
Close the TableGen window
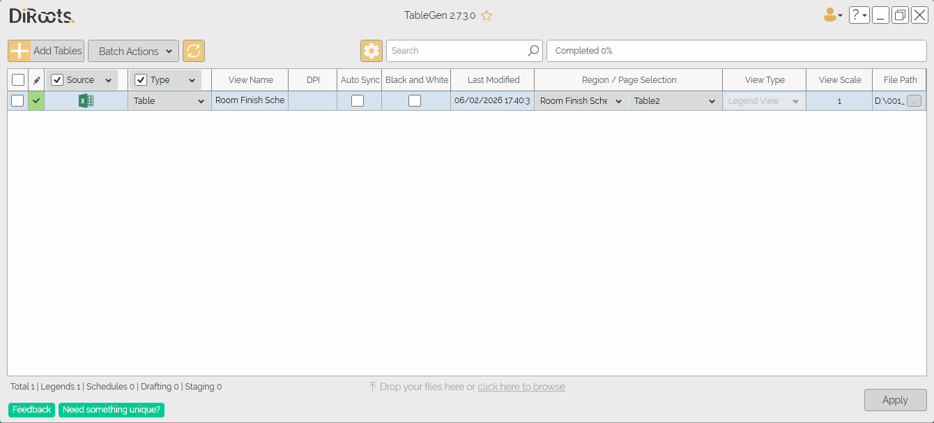pyautogui.click(x=919, y=15)
